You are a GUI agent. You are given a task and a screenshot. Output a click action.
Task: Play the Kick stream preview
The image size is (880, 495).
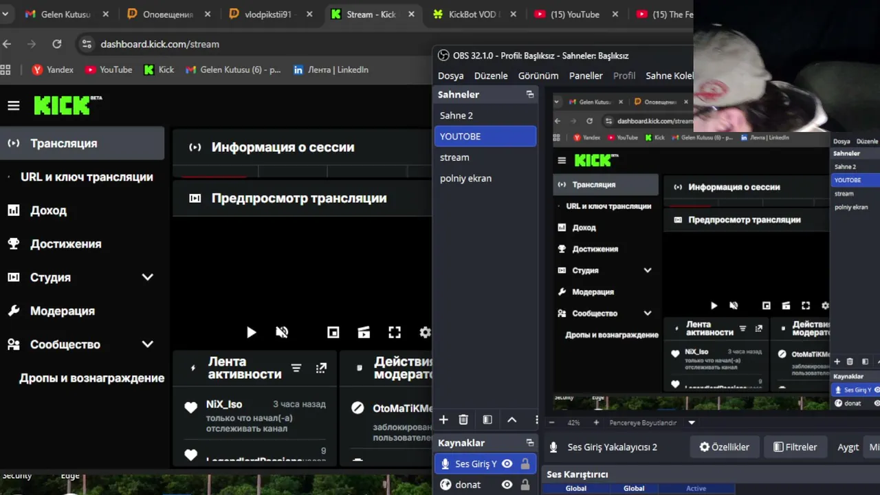[251, 333]
